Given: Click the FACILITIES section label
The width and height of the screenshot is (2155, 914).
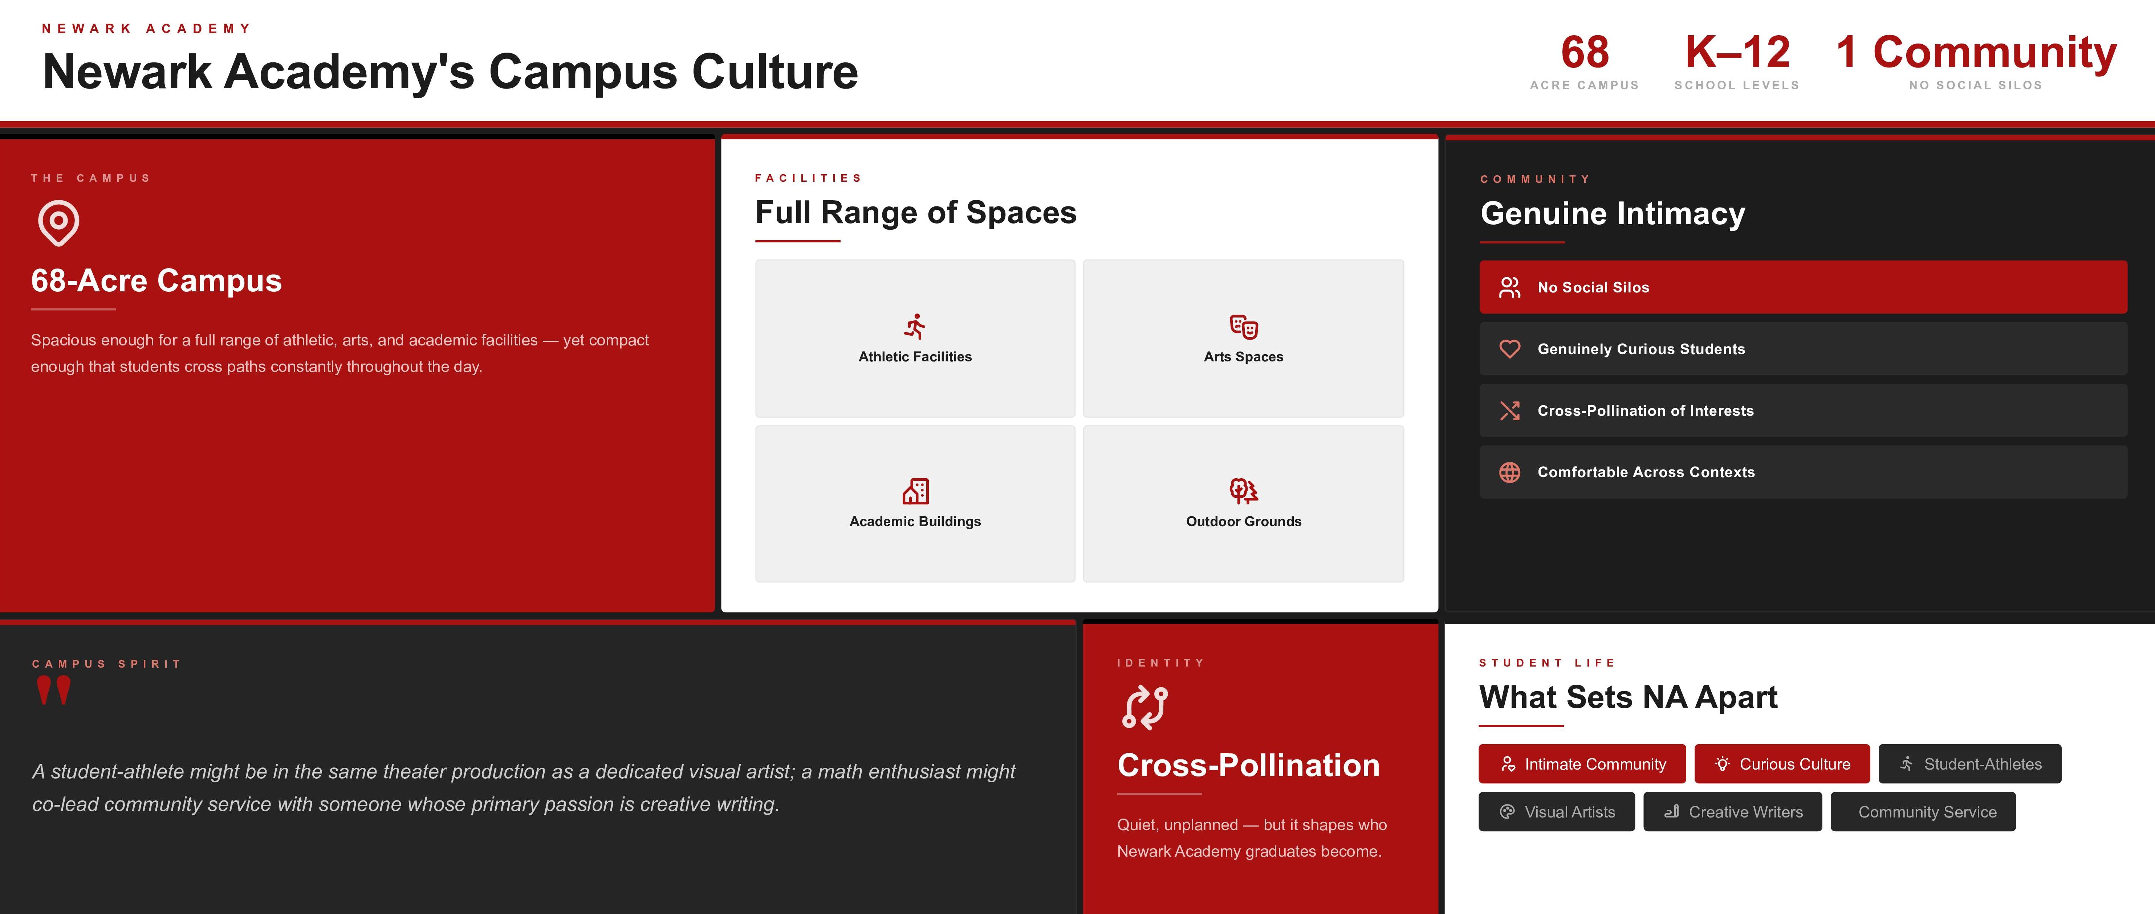Looking at the screenshot, I should pos(808,178).
